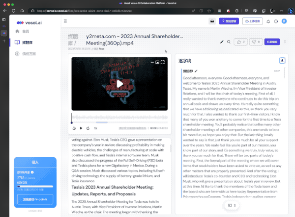This screenshot has width=295, height=217.
Task: Select the active vocol tab in vertical tab strip
Action: pos(4,33)
